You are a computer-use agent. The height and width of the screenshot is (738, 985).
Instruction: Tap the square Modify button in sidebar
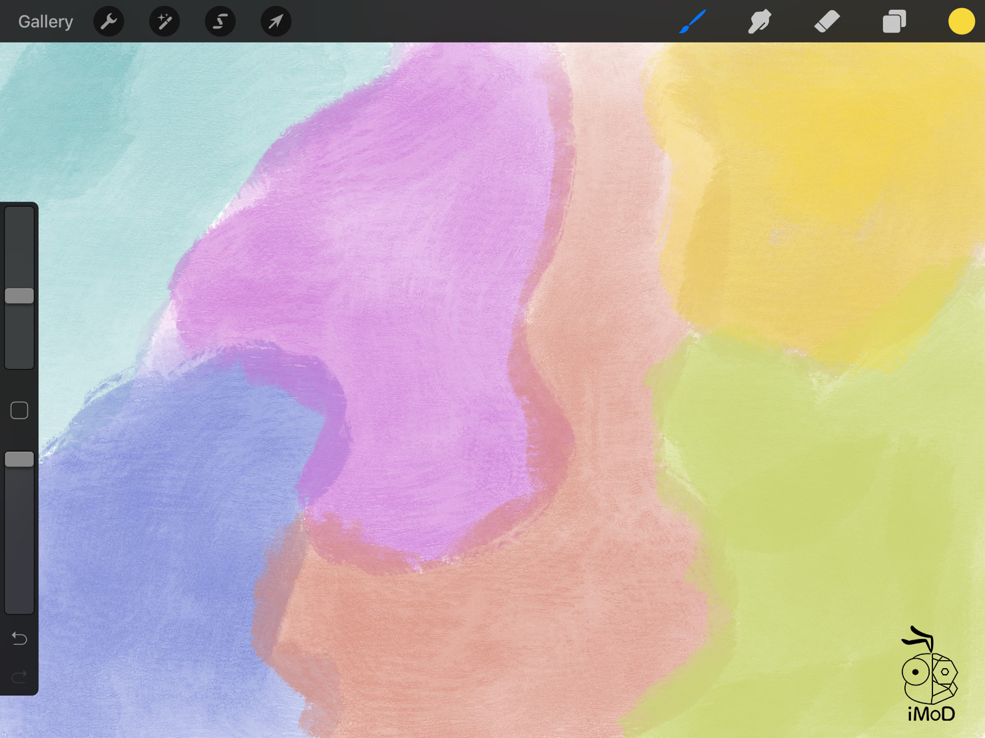pos(19,411)
